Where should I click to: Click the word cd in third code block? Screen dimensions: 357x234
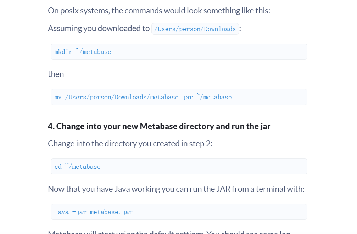58,167
